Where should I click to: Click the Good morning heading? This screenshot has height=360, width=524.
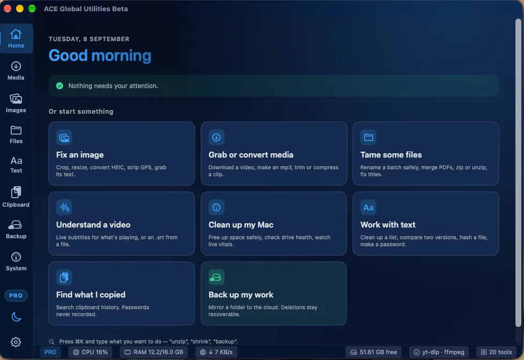100,56
